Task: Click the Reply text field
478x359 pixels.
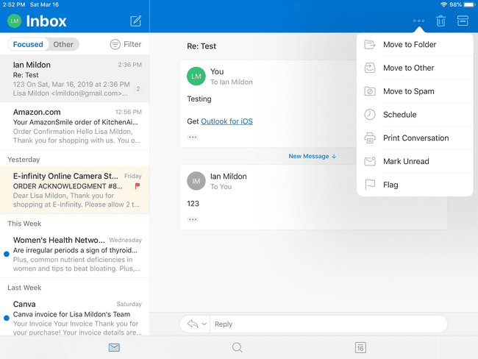Action: pyautogui.click(x=329, y=324)
